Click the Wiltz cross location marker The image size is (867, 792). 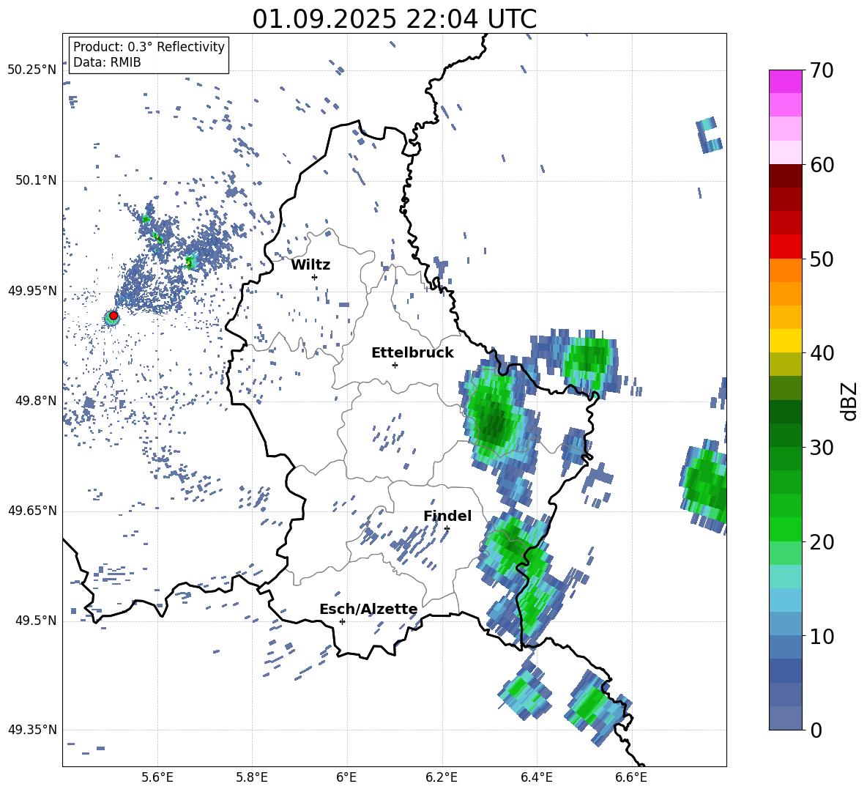click(315, 277)
